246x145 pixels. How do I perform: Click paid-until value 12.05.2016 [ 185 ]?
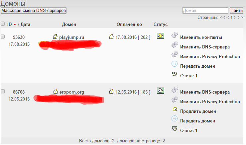[x=133, y=92]
